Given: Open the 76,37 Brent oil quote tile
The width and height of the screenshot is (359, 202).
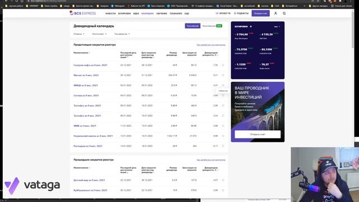Looking at the screenshot, I should coord(267,66).
